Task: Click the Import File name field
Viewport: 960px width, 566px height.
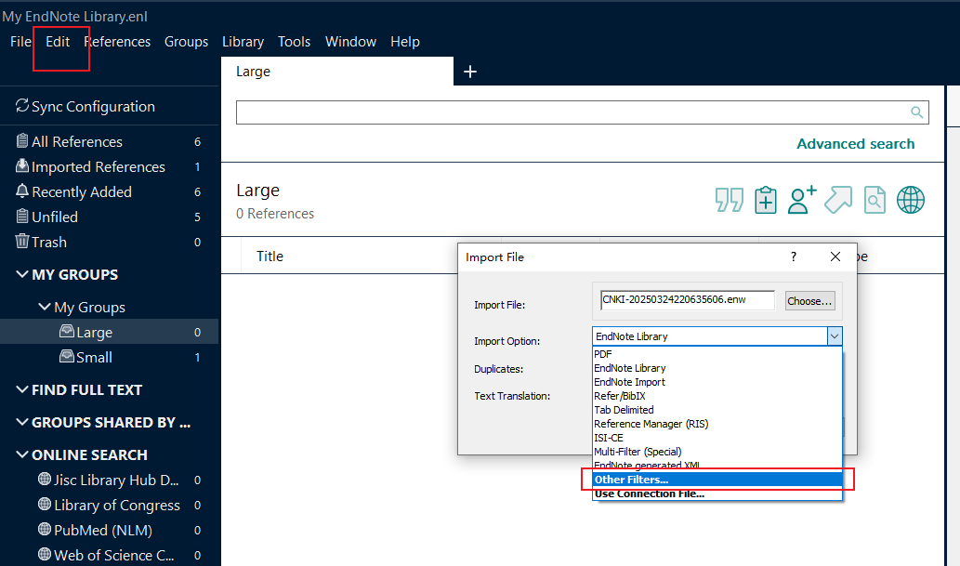Action: pyautogui.click(x=688, y=300)
